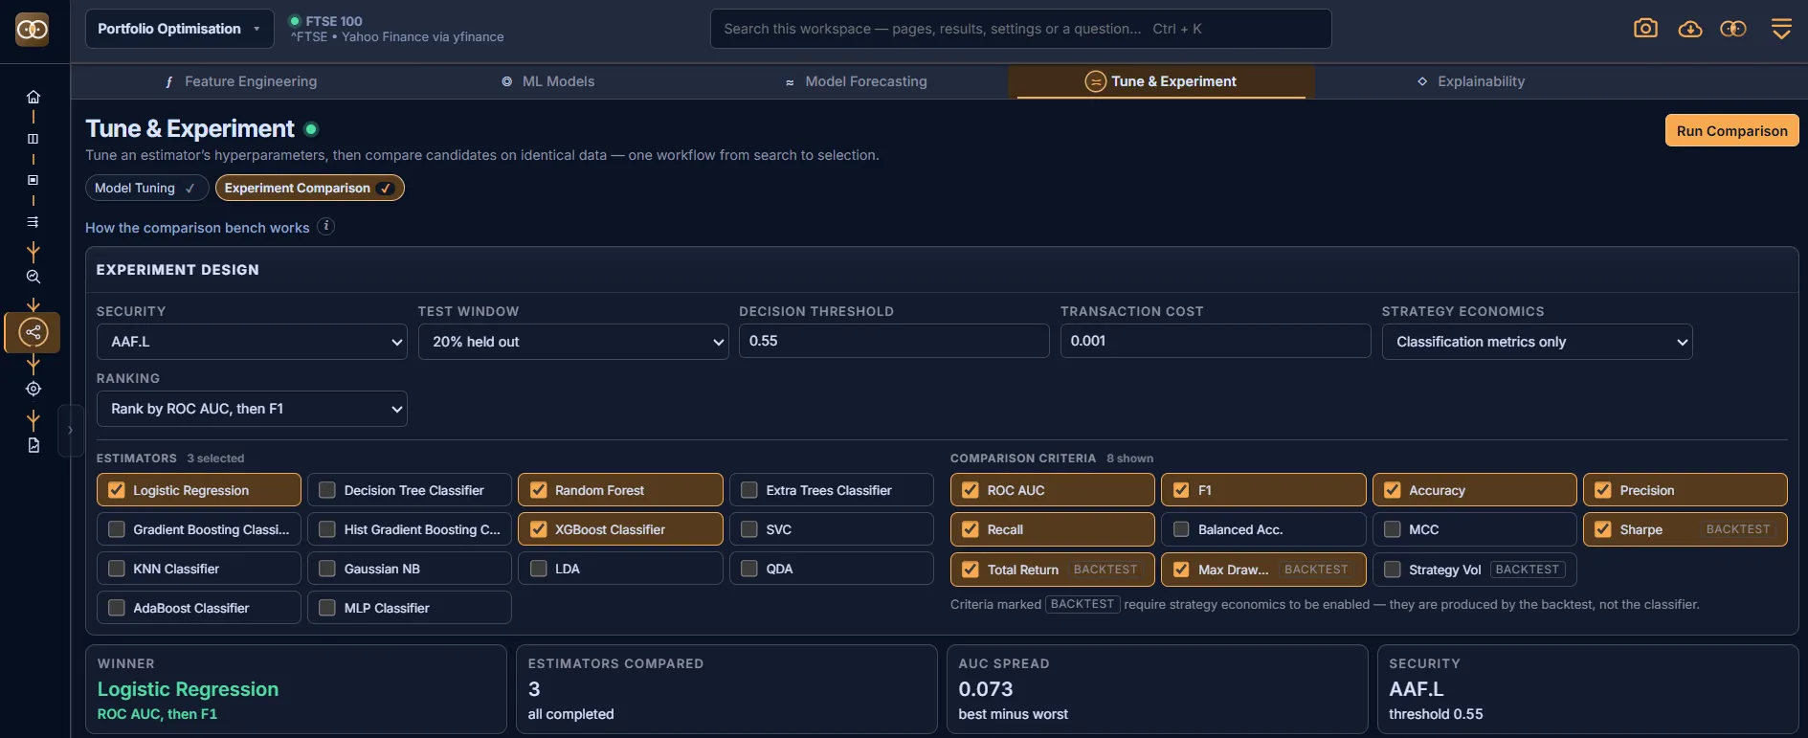This screenshot has height=738, width=1808.
Task: Click the Decision Threshold input field
Action: pyautogui.click(x=894, y=341)
